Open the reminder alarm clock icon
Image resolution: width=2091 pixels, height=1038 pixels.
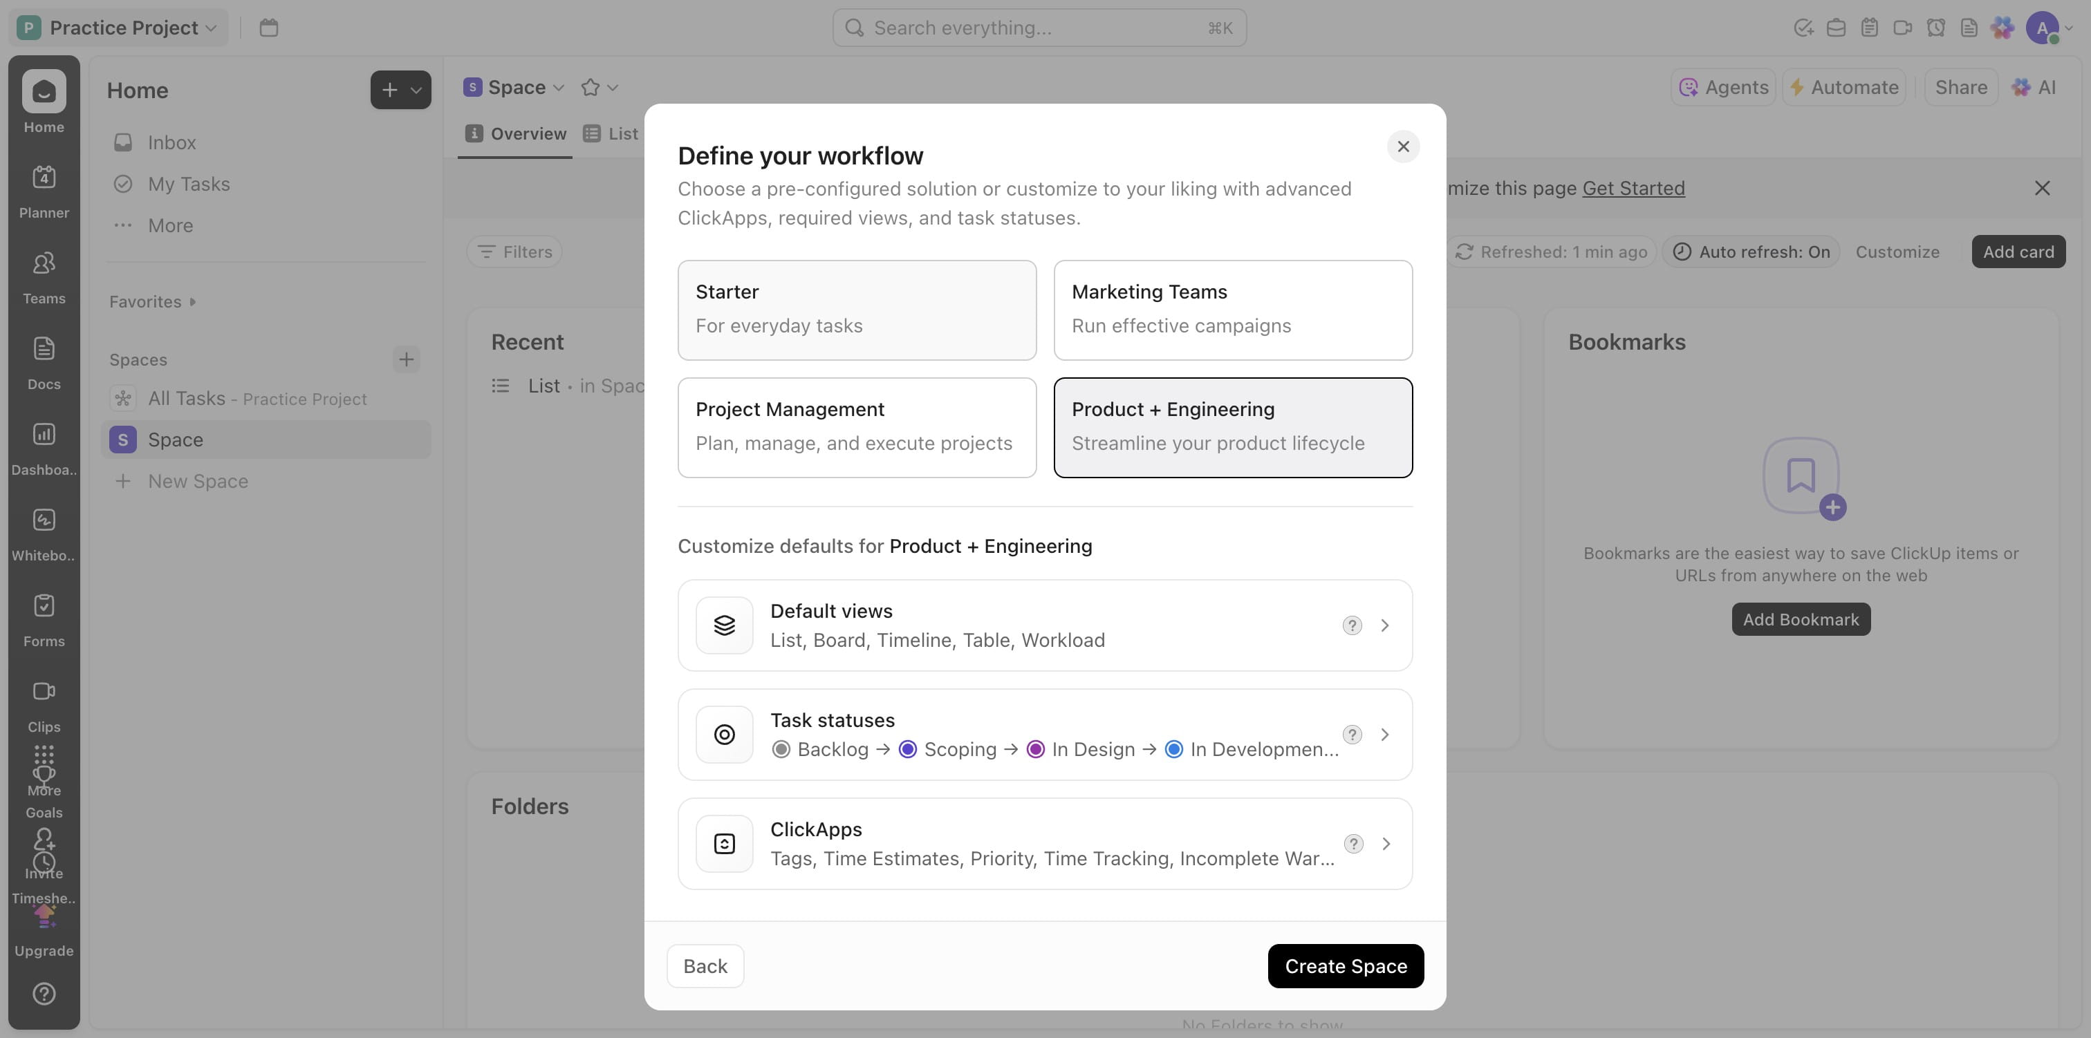point(1936,28)
